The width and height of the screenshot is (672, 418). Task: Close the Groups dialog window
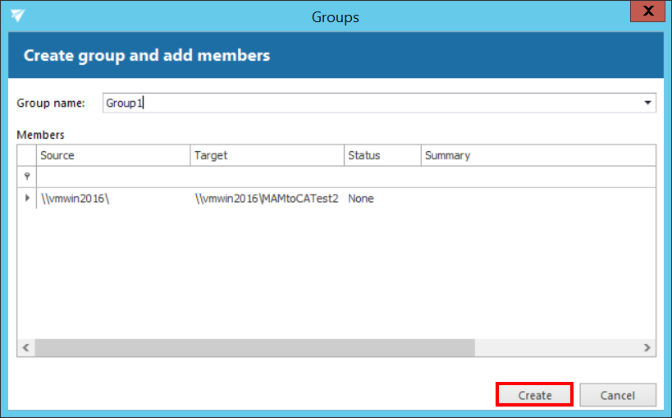point(649,11)
